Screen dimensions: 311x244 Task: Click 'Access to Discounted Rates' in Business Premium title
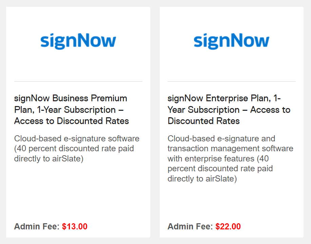[72, 121]
